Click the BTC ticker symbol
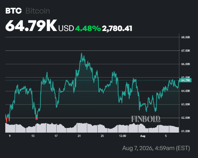Image resolution: width=198 pixels, height=158 pixels. pos(14,11)
